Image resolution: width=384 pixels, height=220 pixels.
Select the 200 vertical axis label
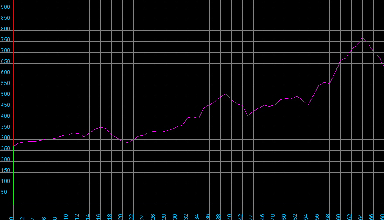pyautogui.click(x=5, y=159)
